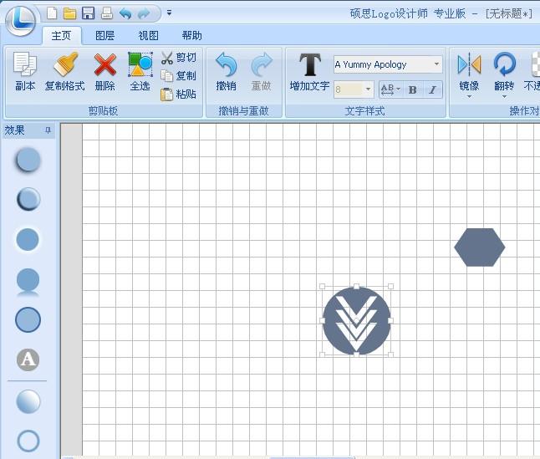
Task: Click the 镜像 mirror icon
Action: pyautogui.click(x=469, y=66)
